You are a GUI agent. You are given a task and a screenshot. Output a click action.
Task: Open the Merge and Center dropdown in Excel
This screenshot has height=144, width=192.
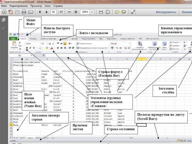(108, 48)
